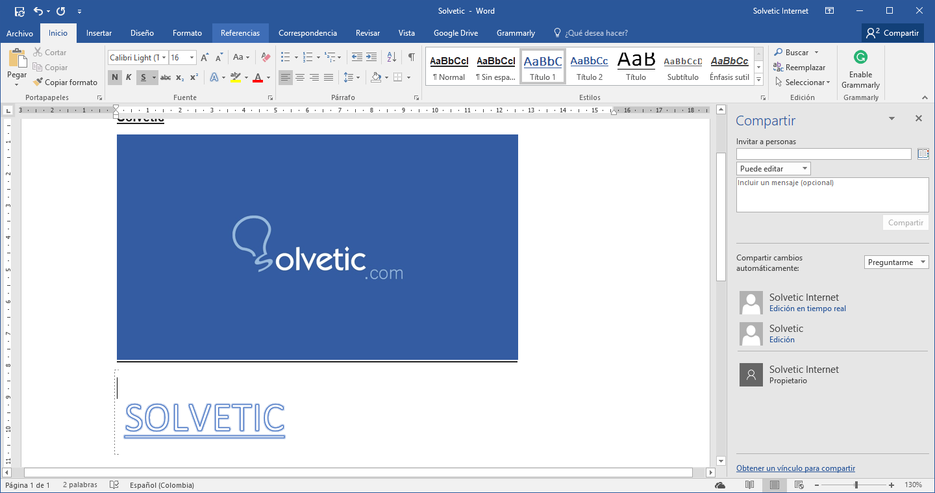Open the Google Drive tab
The height and width of the screenshot is (493, 935).
[x=456, y=33]
